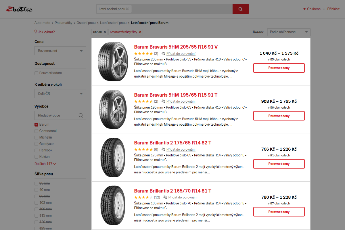The height and width of the screenshot is (230, 345).
Task: Open the 'Jak vybrat?' guide link
Action: (46, 32)
